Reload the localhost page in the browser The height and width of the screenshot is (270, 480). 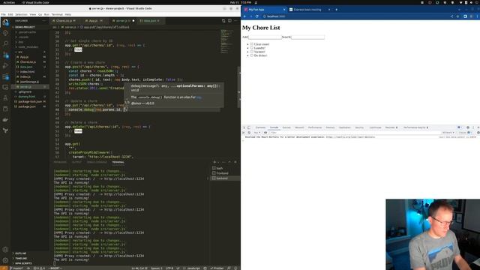click(256, 16)
